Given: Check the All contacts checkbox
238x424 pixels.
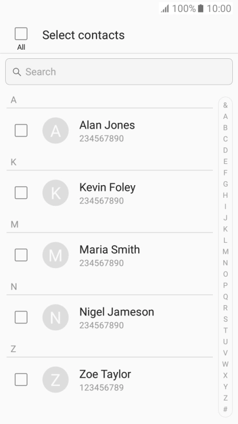Looking at the screenshot, I should tap(21, 34).
